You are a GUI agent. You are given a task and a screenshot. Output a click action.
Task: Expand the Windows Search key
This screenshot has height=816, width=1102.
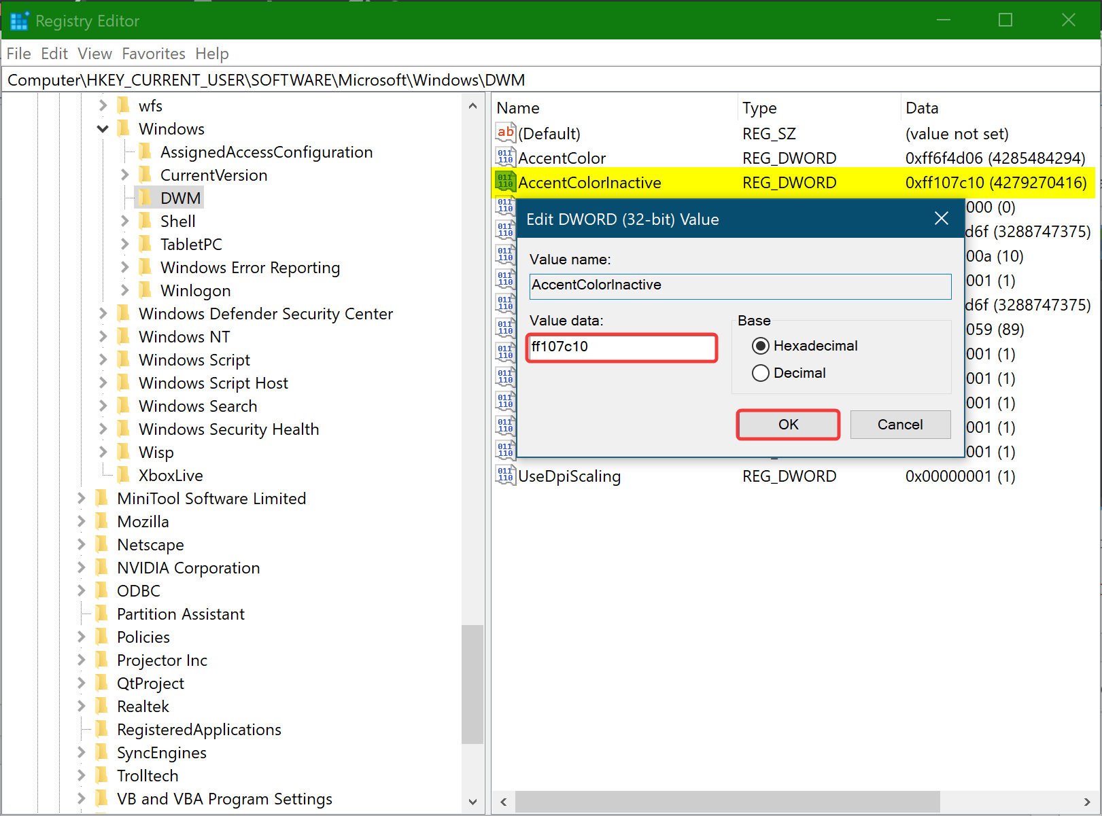(x=103, y=406)
